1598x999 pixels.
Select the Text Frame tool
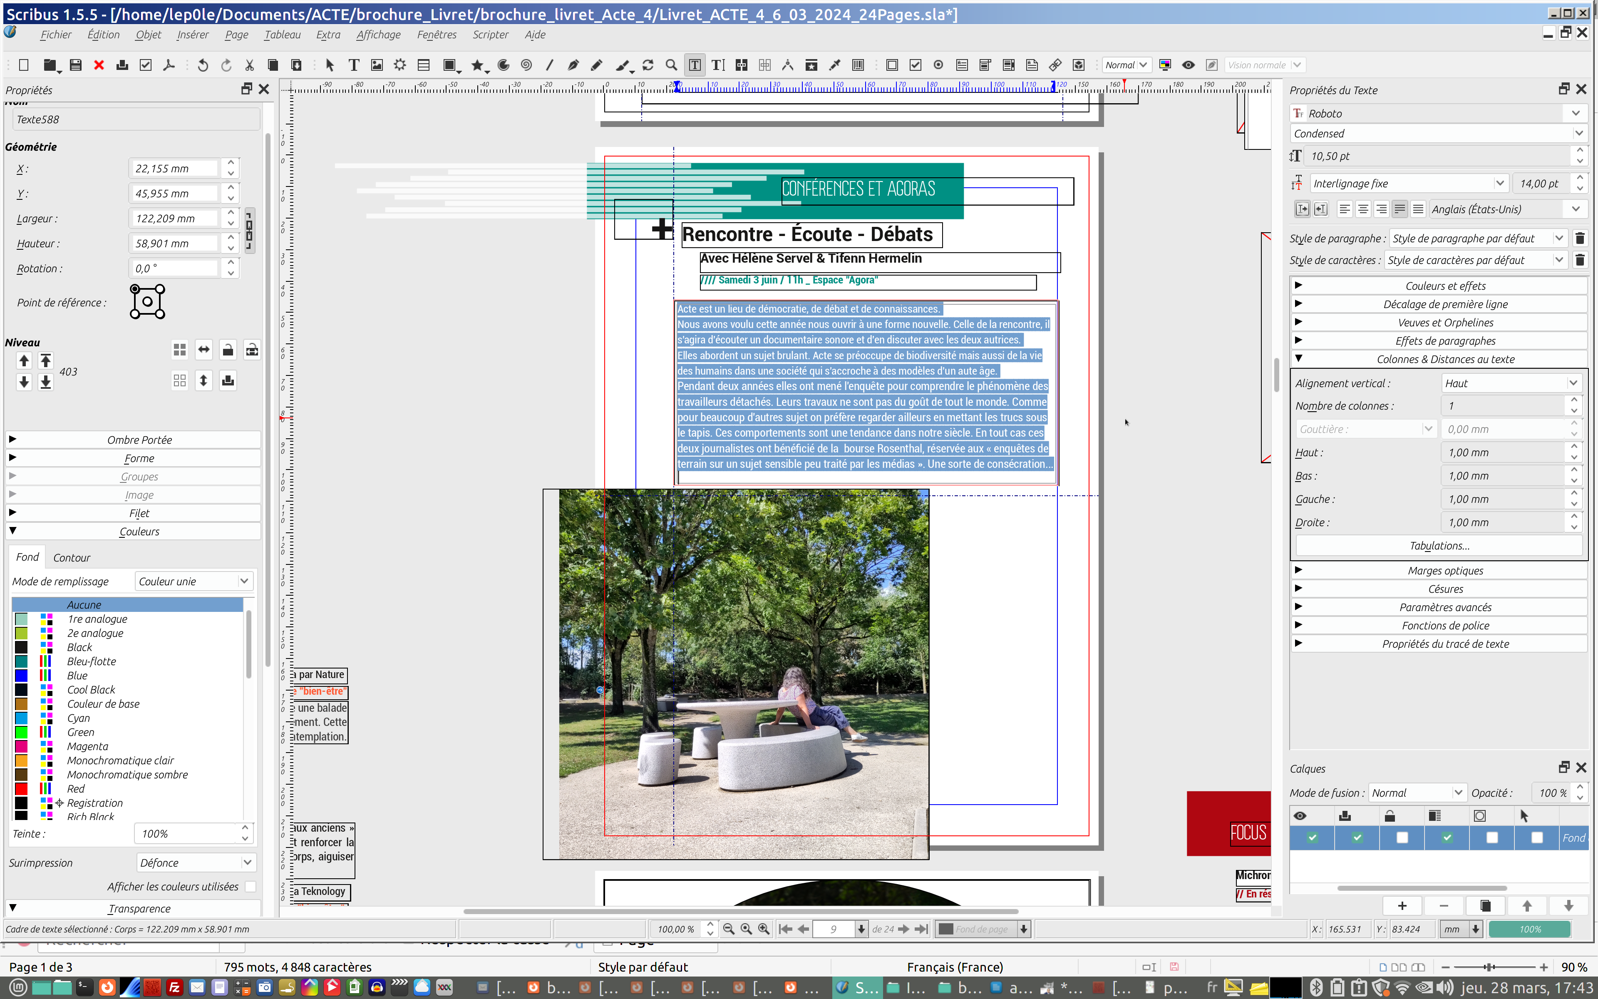353,65
